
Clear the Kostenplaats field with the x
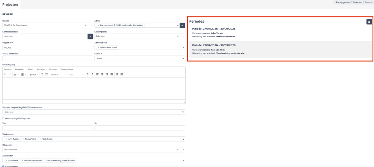178,36
